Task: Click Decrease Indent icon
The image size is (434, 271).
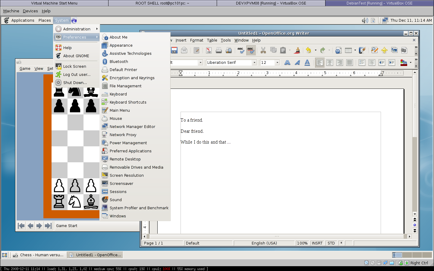Action: (x=382, y=63)
